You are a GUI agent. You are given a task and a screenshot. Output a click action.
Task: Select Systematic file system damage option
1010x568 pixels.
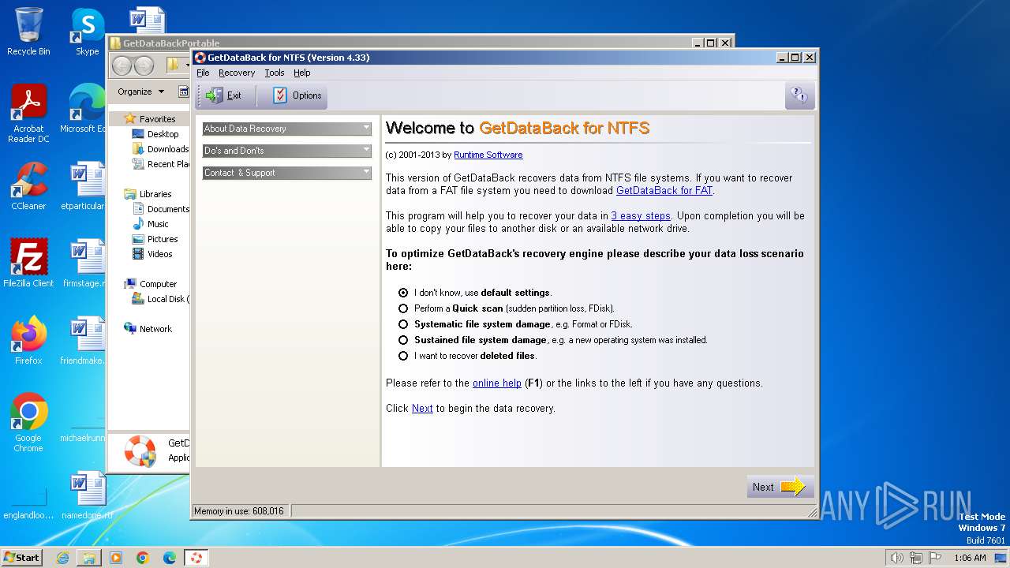pyautogui.click(x=515, y=324)
